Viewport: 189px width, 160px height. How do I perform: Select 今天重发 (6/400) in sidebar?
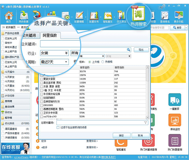[16, 86]
